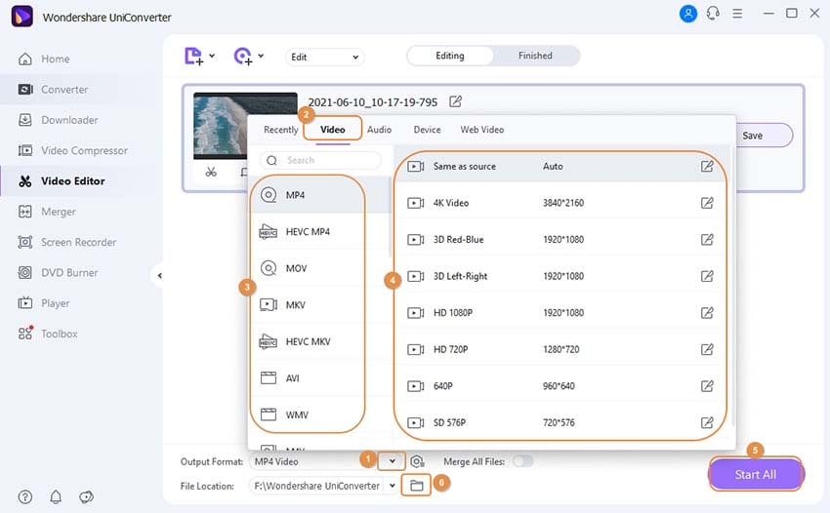Edit the HD 1080P preset

[707, 312]
